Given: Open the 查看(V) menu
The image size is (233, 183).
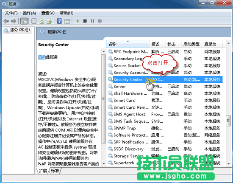Looking at the screenshot, I should tap(48, 13).
